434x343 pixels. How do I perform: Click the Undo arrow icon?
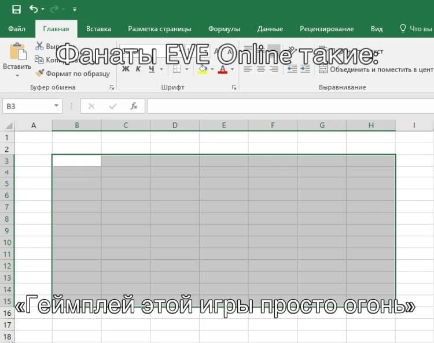click(34, 9)
